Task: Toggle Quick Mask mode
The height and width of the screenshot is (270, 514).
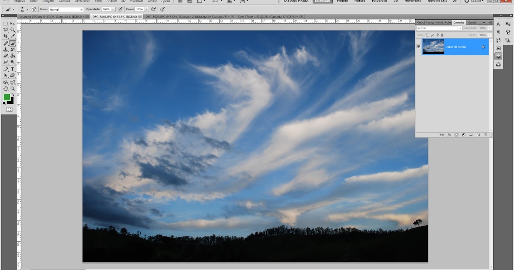Action: point(9,110)
